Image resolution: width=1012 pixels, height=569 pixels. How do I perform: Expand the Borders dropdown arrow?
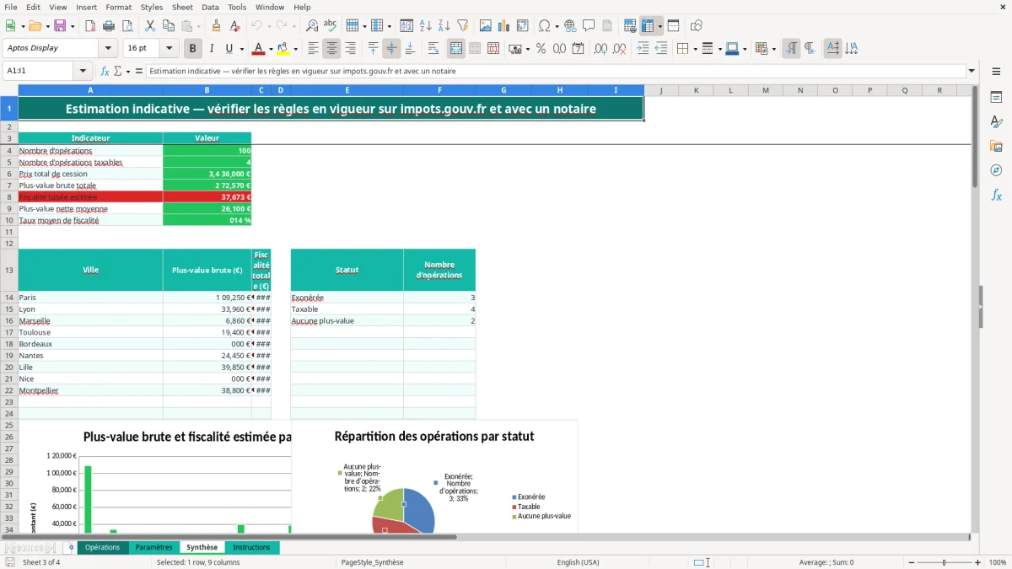(694, 49)
